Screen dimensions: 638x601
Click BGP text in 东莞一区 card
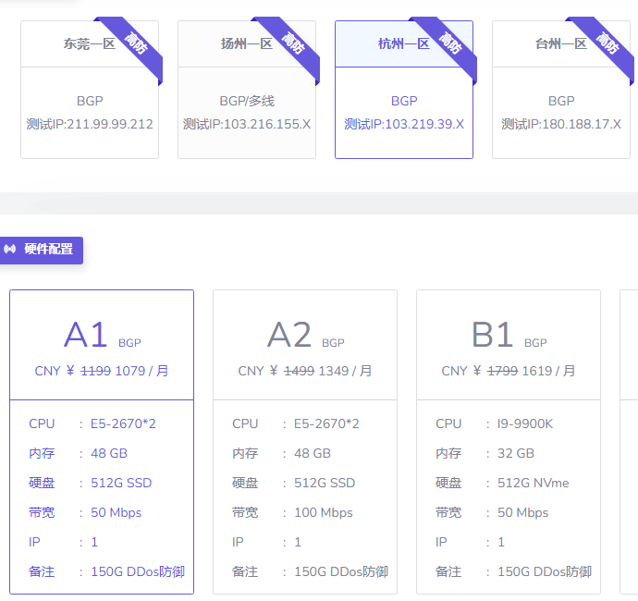pos(90,101)
